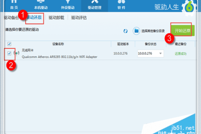Screen dimensions: 201x134
Task: Click the 驱动版本 column header
Action: [123, 44]
